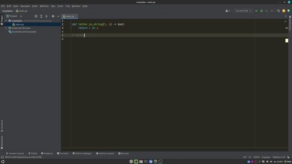This screenshot has height=164, width=292.
Task: Open editor tabs more-options kebab icon
Action: click(286, 16)
